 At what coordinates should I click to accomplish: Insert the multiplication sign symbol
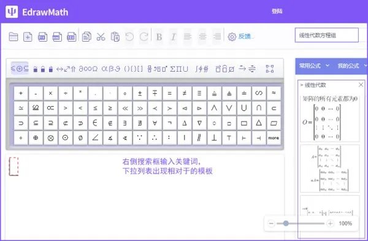pyautogui.click(x=50, y=93)
